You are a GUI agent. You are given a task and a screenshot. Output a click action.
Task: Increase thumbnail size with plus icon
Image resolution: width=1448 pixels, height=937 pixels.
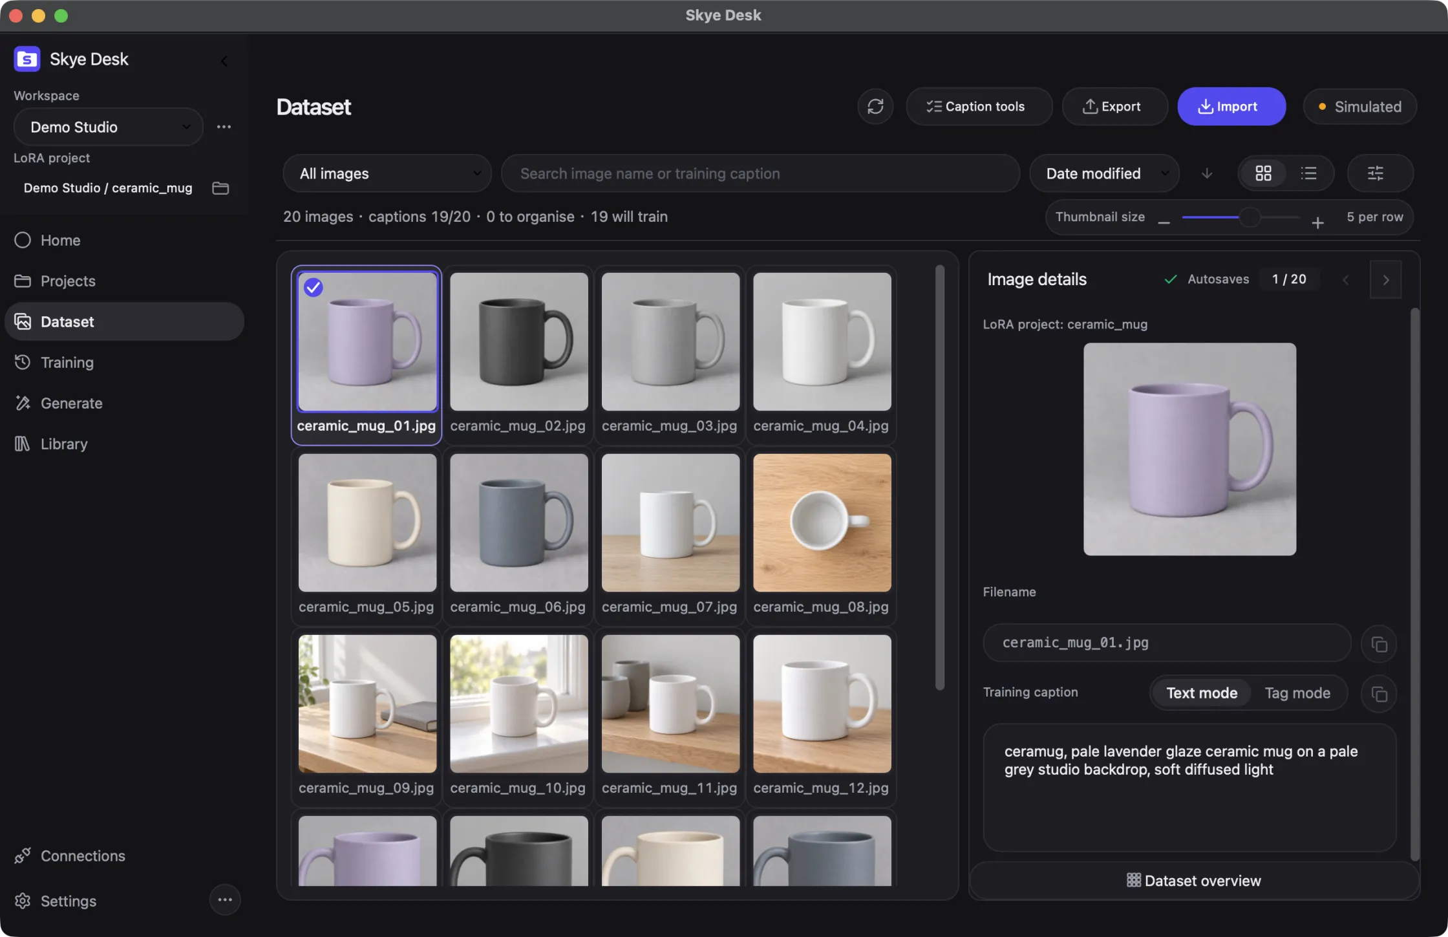[x=1317, y=222]
